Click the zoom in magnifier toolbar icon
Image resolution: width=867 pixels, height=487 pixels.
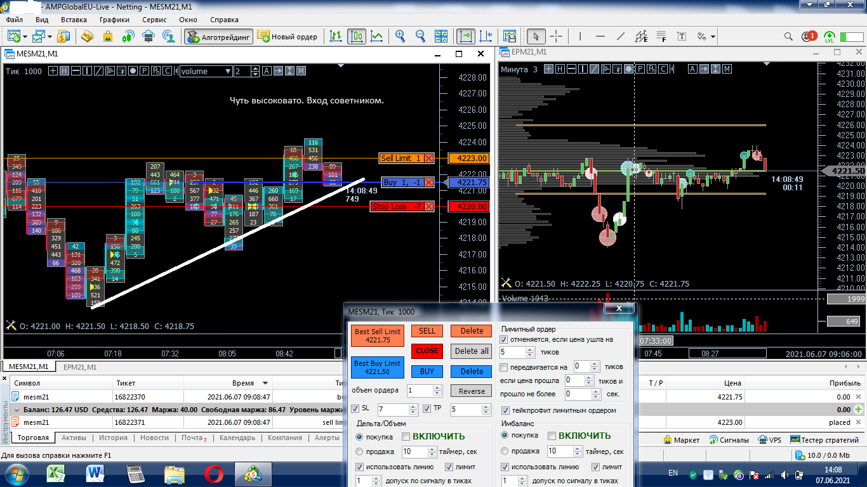point(400,37)
